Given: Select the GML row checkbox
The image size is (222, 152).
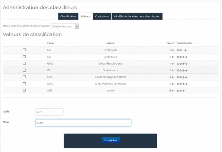Looking at the screenshot, I should click(x=24, y=77).
